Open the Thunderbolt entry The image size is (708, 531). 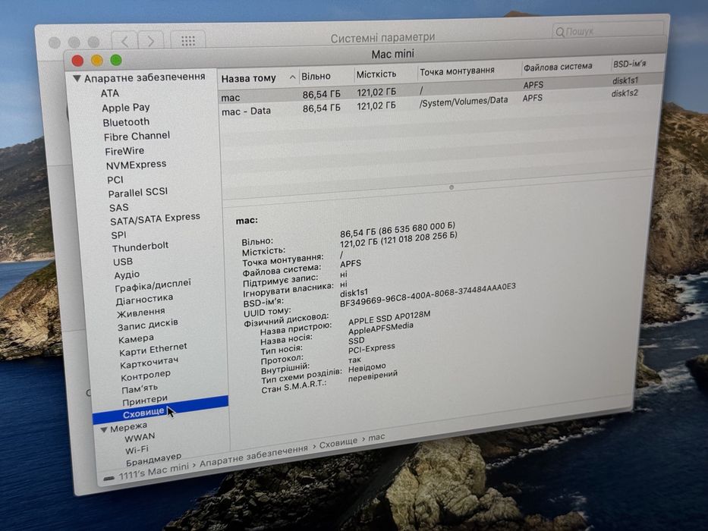140,247
